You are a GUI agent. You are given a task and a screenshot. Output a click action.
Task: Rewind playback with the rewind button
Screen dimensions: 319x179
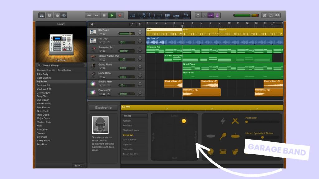89,16
